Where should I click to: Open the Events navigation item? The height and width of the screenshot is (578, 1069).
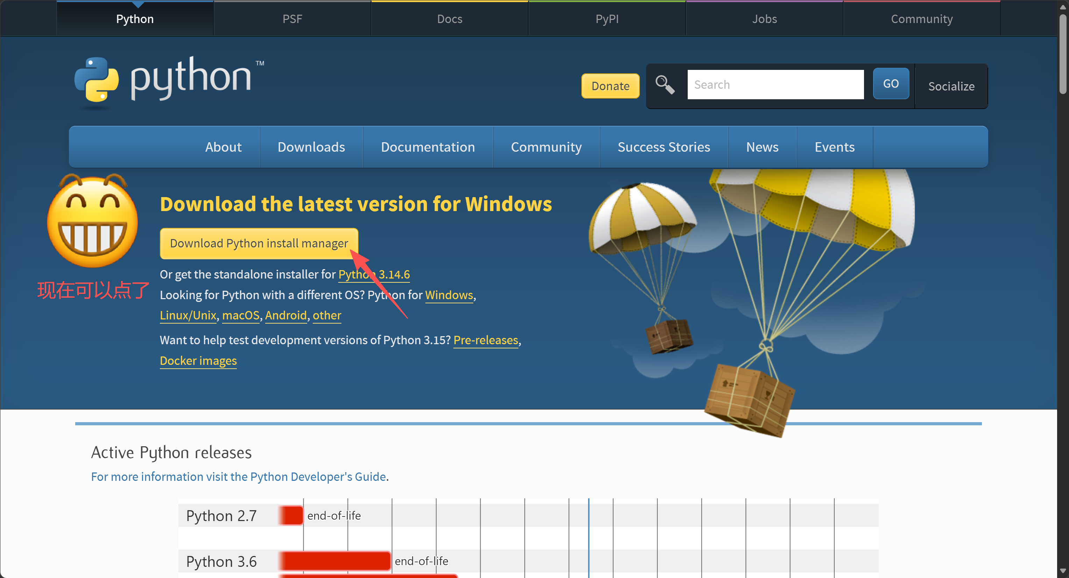835,147
